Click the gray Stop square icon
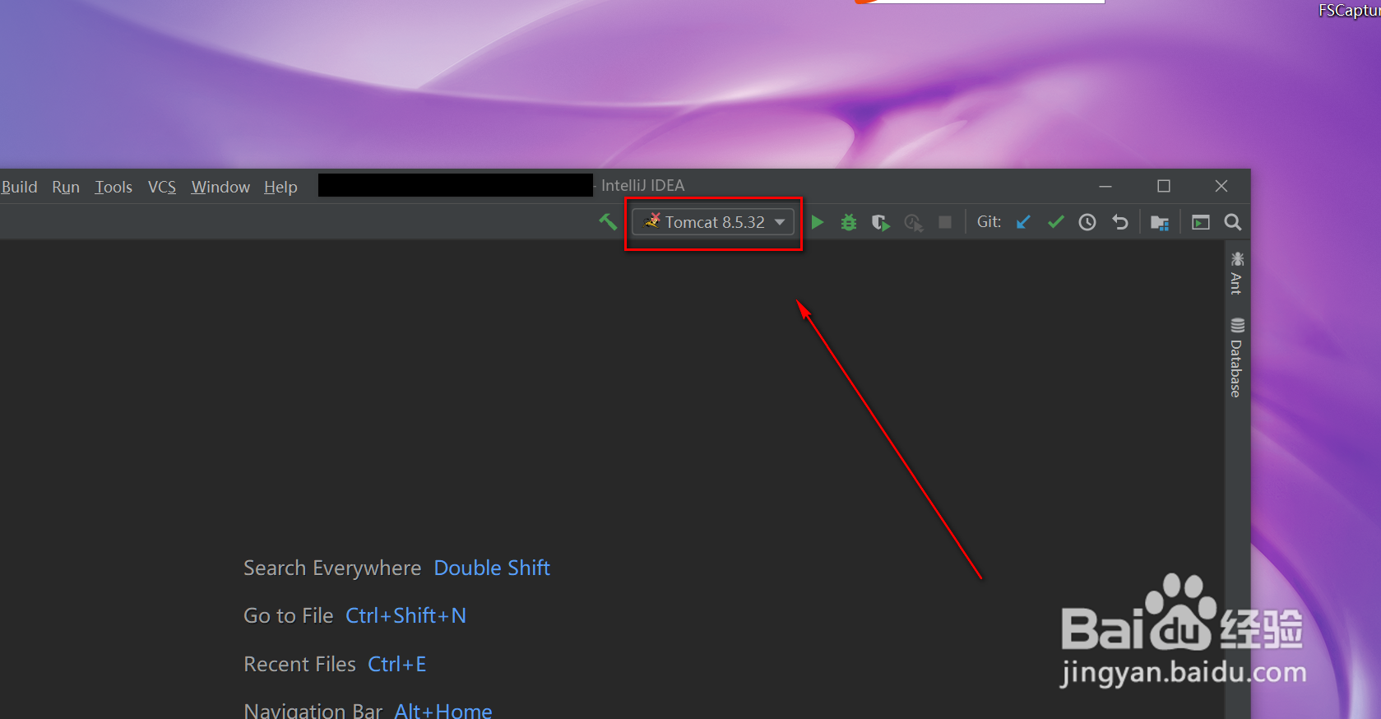The width and height of the screenshot is (1381, 719). pyautogui.click(x=945, y=222)
